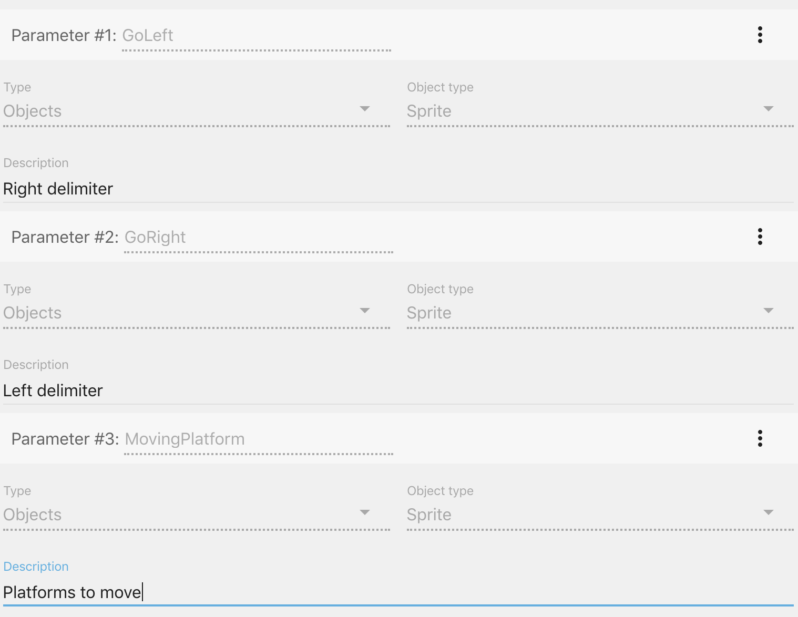The image size is (798, 617).
Task: Click the Description label above 'Right delimiter'
Action: (36, 163)
